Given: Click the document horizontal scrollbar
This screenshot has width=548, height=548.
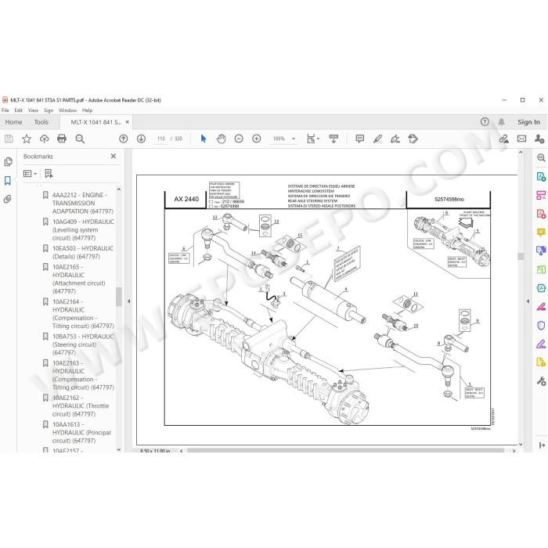Looking at the screenshot, I should tap(345, 450).
